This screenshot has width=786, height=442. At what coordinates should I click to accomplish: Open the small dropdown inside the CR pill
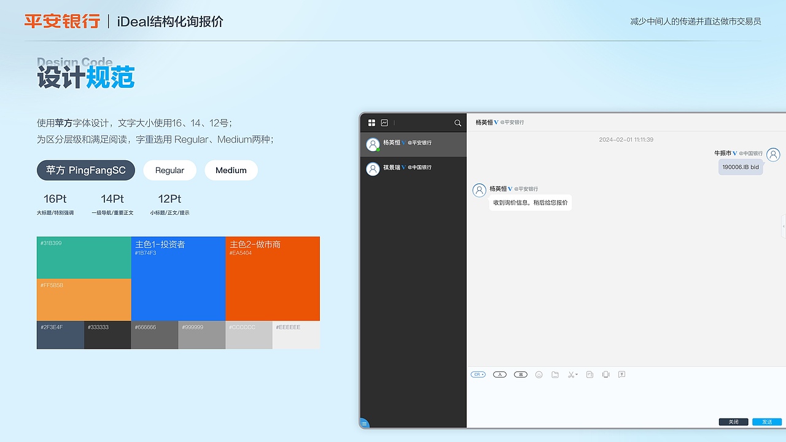click(x=483, y=374)
